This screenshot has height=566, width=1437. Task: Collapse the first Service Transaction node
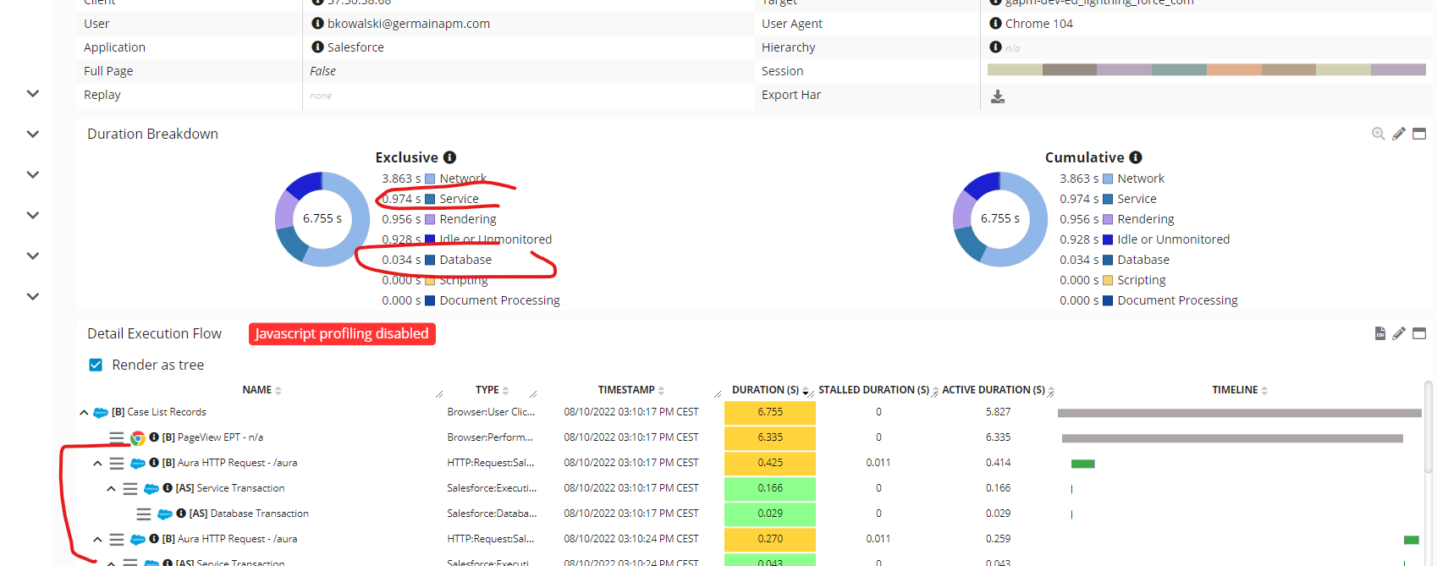click(111, 489)
